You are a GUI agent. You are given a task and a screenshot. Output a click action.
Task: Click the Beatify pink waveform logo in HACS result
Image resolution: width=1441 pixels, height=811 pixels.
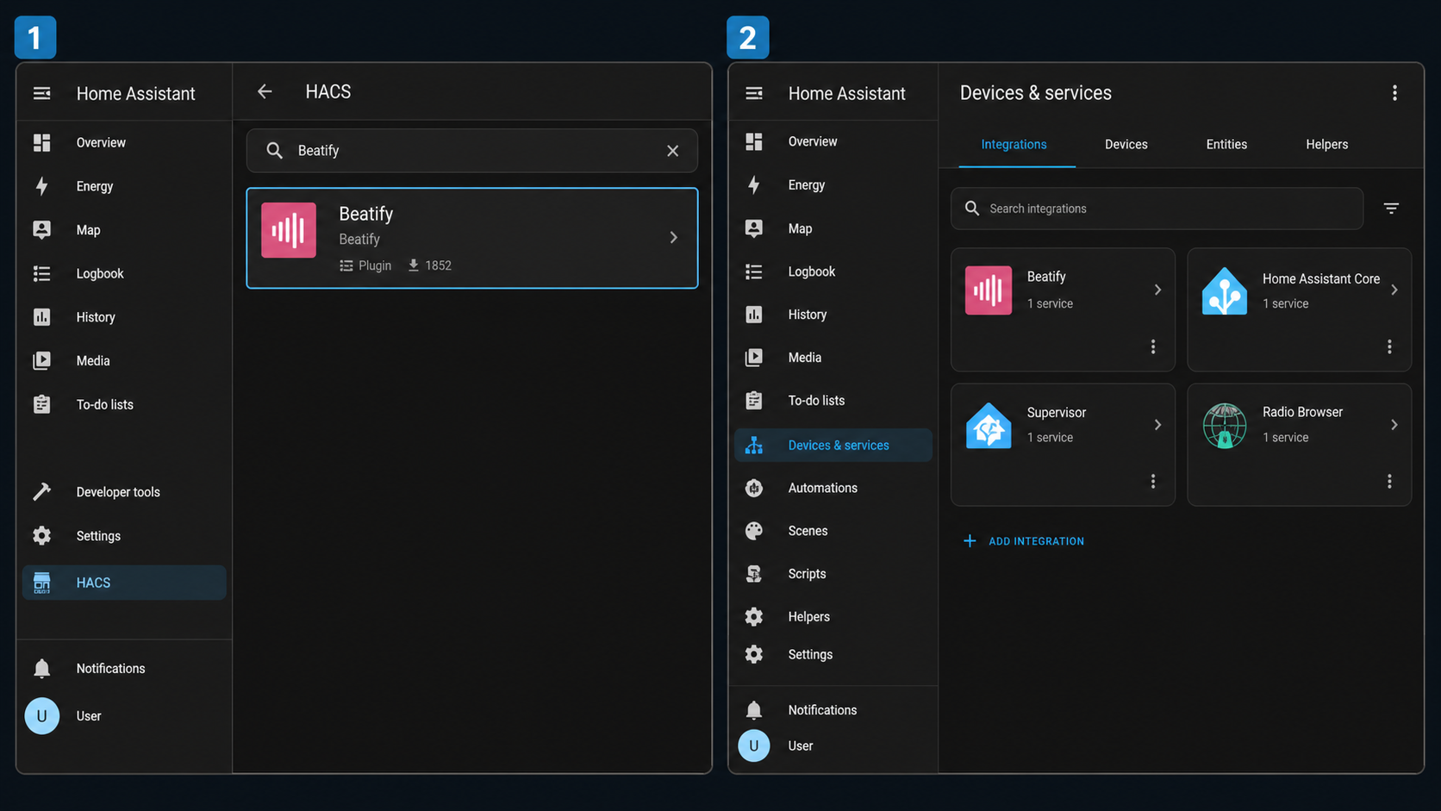tap(289, 230)
